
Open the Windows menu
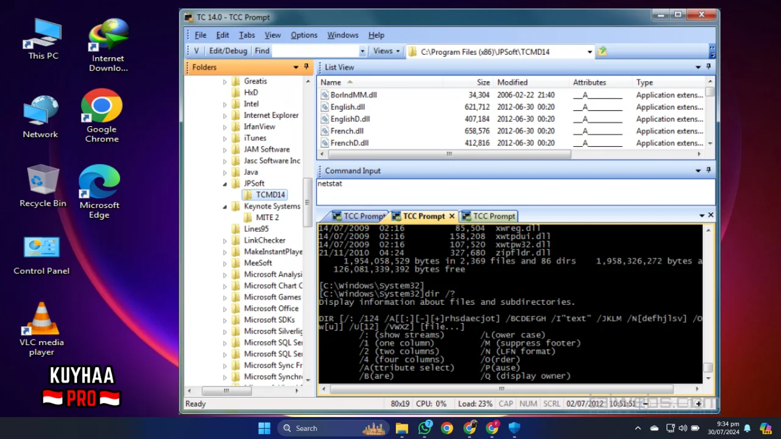pyautogui.click(x=343, y=35)
